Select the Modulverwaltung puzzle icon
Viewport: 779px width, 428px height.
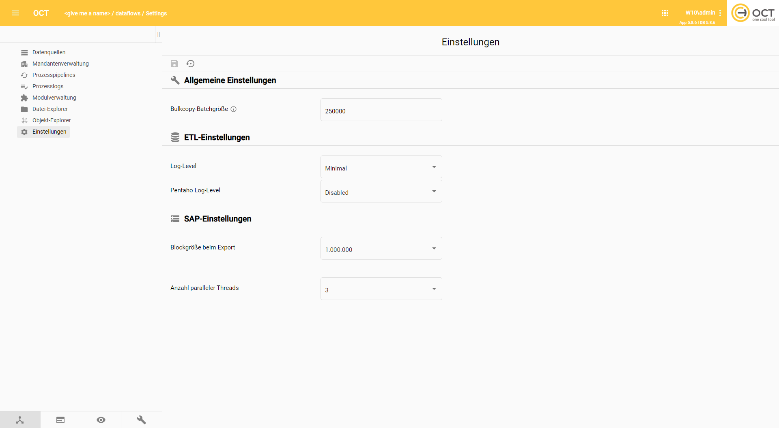point(24,98)
